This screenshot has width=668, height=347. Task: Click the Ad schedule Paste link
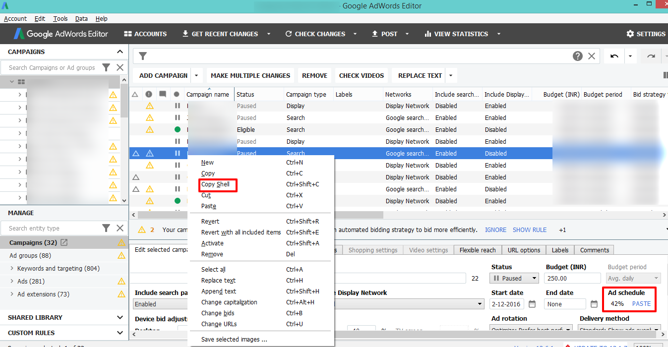(x=641, y=304)
